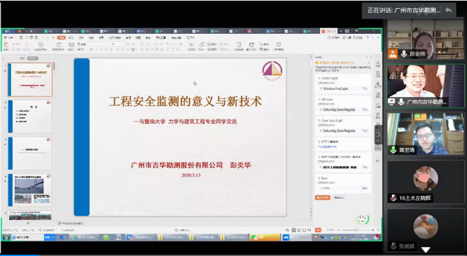Open the 设计 ribbon tab
This screenshot has width=467, height=256.
[x=81, y=38]
